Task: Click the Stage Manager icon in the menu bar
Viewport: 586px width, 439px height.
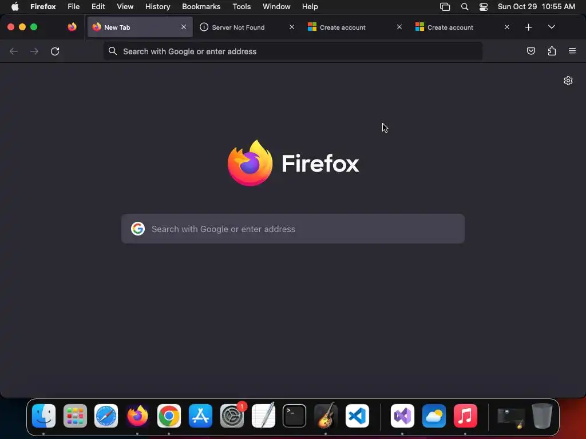Action: point(445,7)
